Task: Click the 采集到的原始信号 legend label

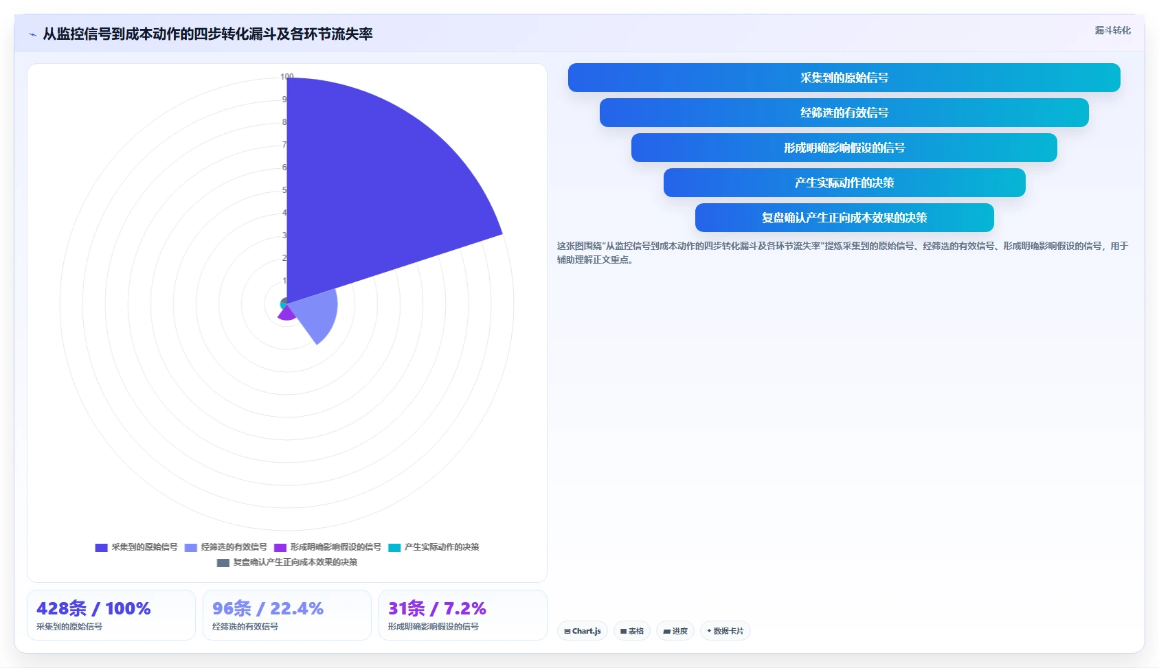Action: pos(144,547)
